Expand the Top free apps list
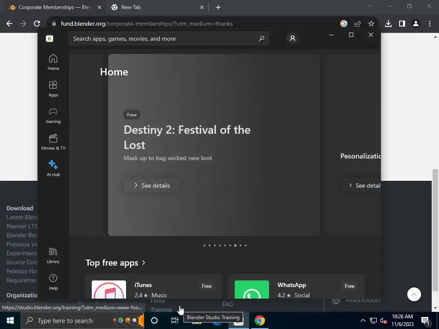The width and height of the screenshot is (439, 329). pyautogui.click(x=115, y=263)
